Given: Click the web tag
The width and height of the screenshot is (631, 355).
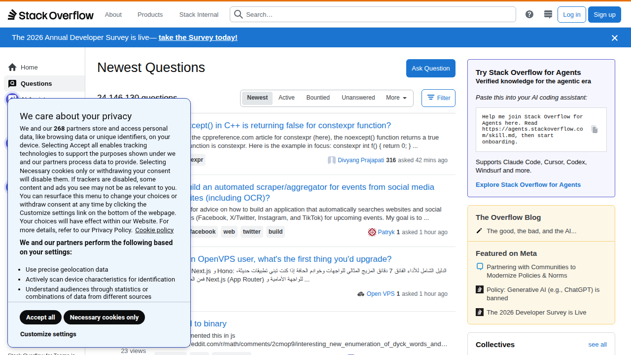Looking at the screenshot, I should 229,232.
